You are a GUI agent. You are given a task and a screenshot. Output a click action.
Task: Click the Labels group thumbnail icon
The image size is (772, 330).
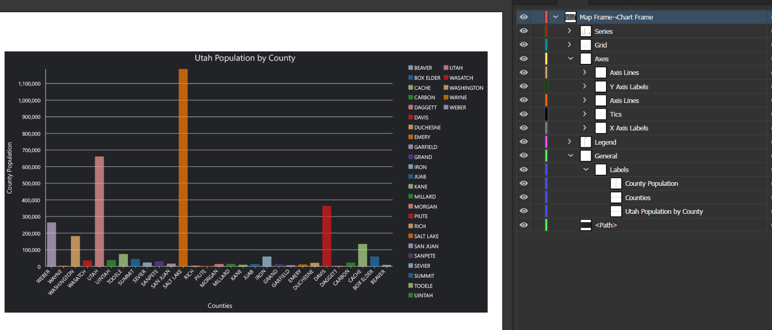pyautogui.click(x=601, y=169)
